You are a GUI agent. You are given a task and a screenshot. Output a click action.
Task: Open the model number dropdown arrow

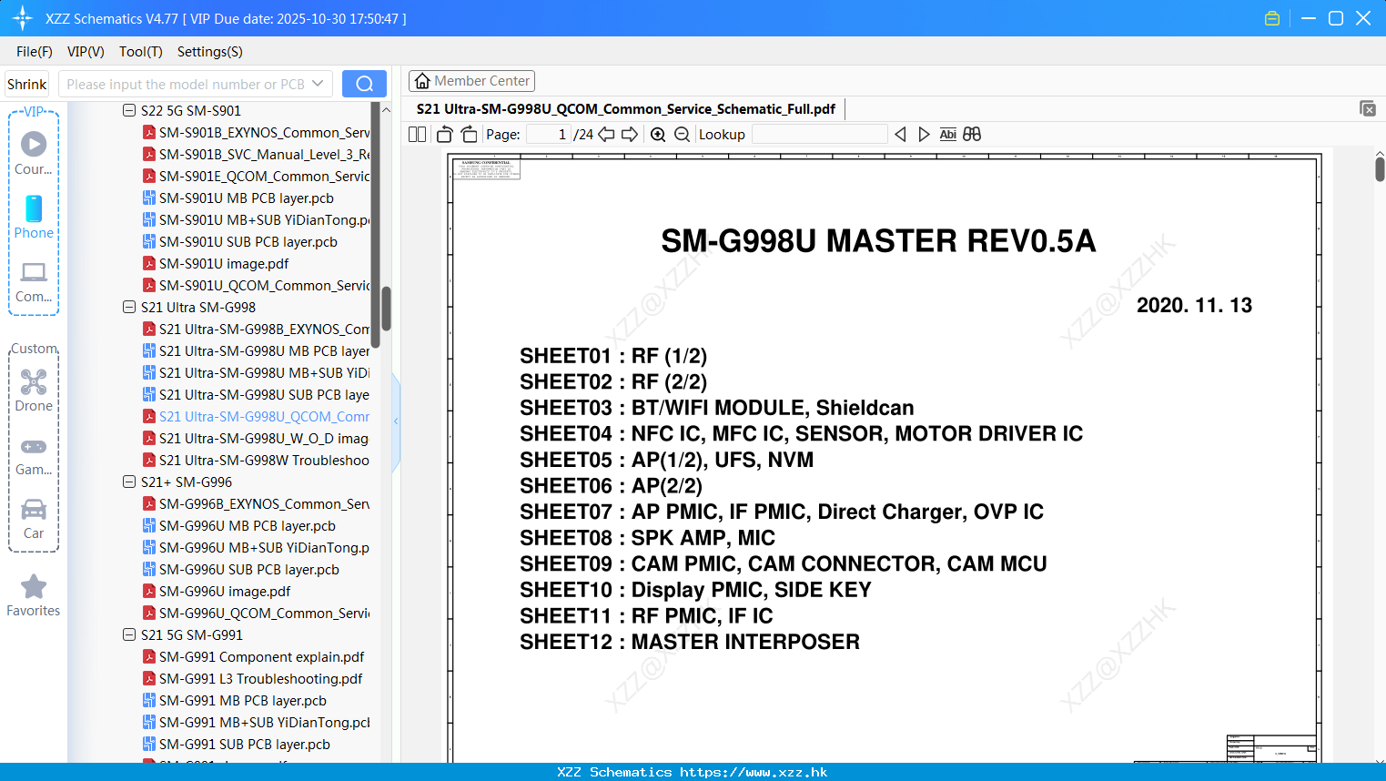point(318,84)
